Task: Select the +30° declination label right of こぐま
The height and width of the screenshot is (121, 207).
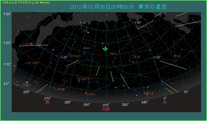Action: point(157,57)
